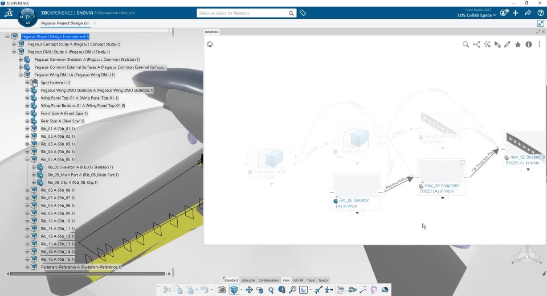Image resolution: width=547 pixels, height=296 pixels.
Task: Click the compass play button
Action: (27, 17)
